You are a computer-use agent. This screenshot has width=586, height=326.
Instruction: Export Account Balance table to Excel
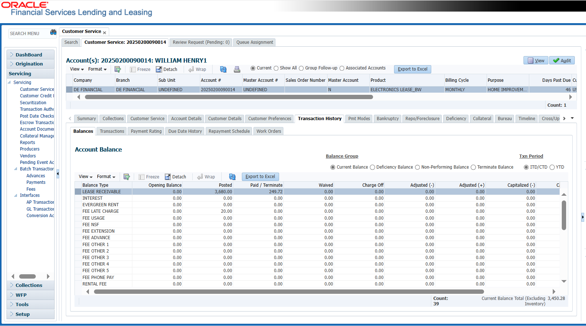(x=260, y=177)
